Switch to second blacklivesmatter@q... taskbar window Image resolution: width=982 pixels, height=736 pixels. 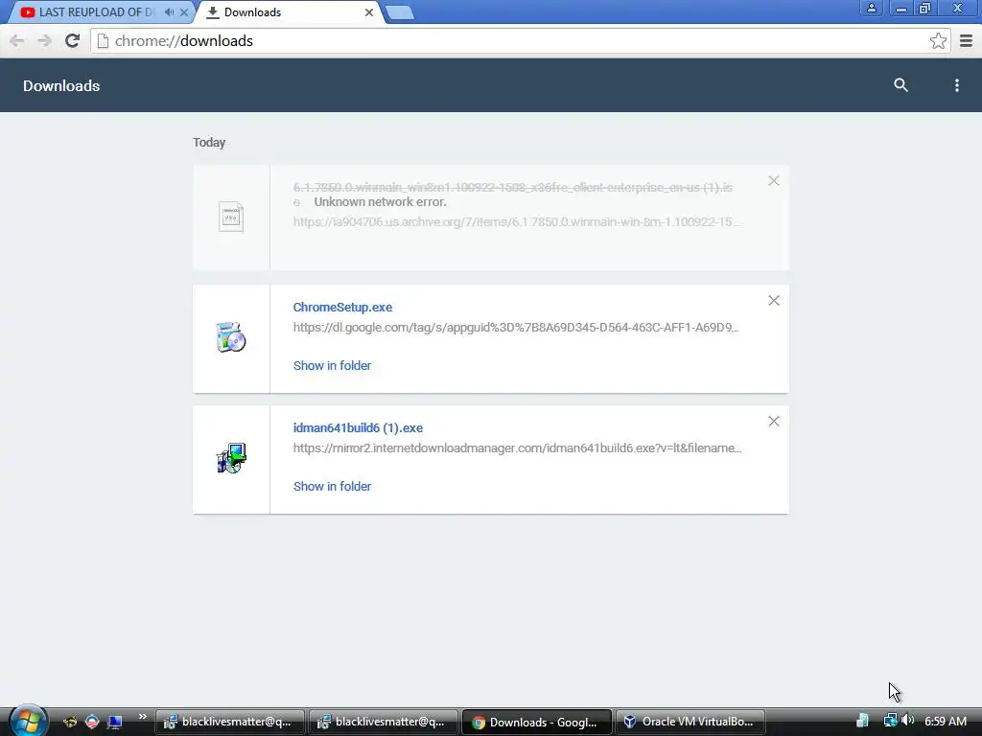click(x=383, y=722)
